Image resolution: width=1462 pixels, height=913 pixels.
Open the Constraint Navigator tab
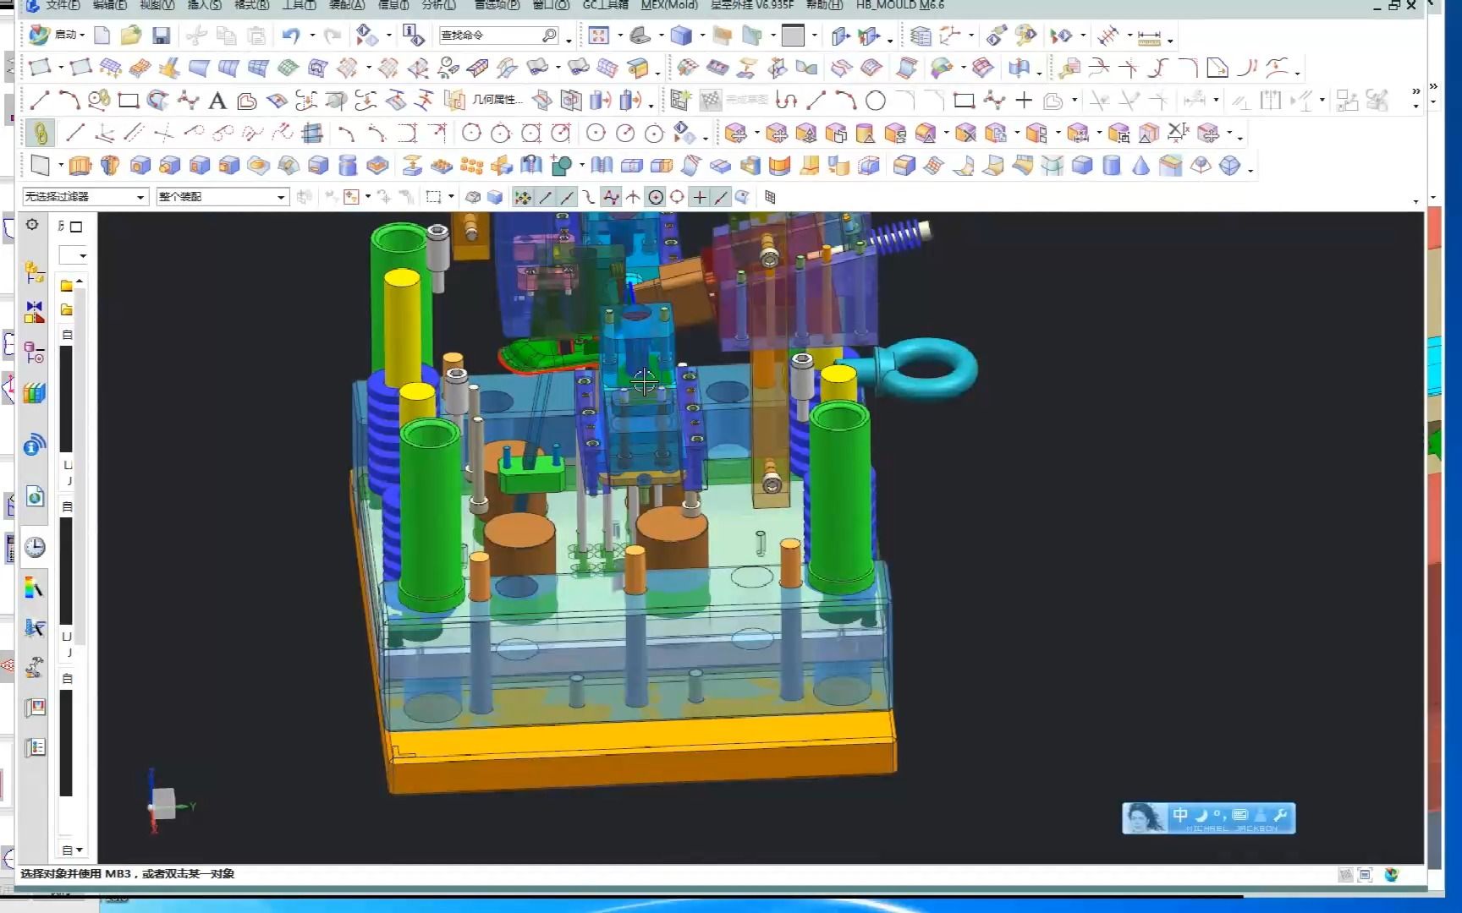coord(34,312)
